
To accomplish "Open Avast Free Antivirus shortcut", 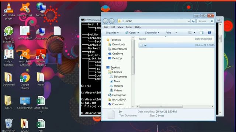I will coord(25,58).
